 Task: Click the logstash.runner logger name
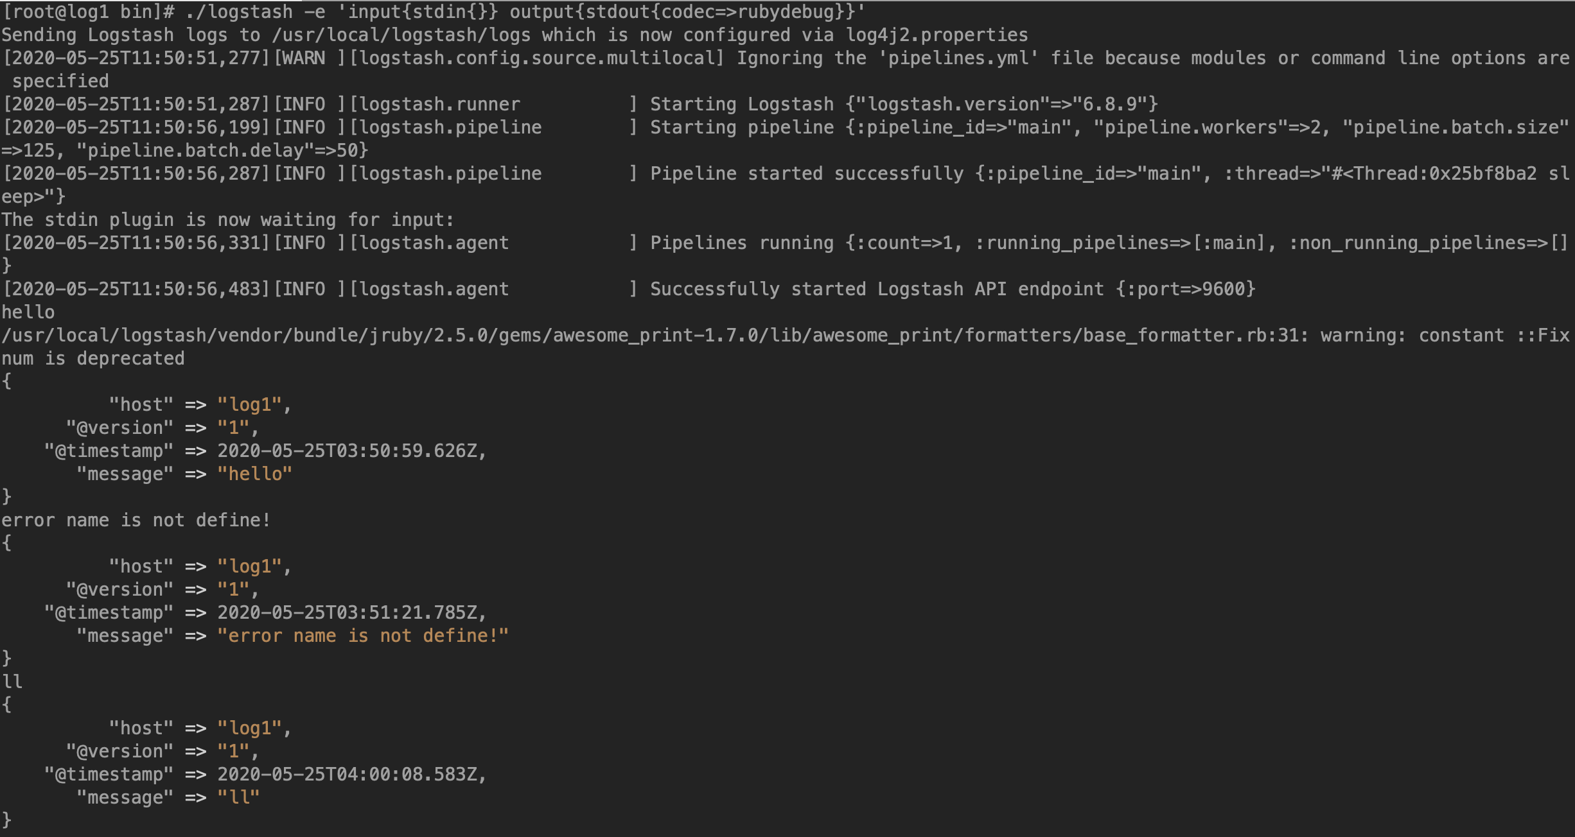[x=439, y=104]
